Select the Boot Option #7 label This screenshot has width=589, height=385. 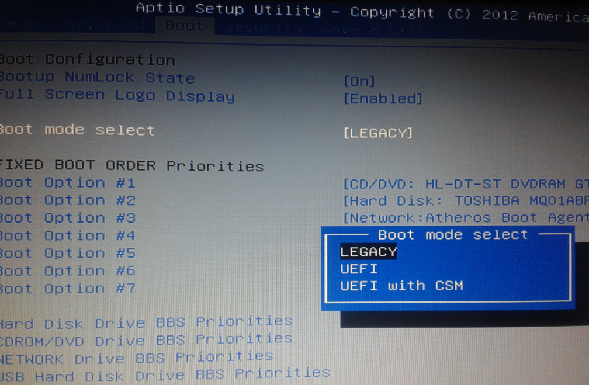(67, 288)
